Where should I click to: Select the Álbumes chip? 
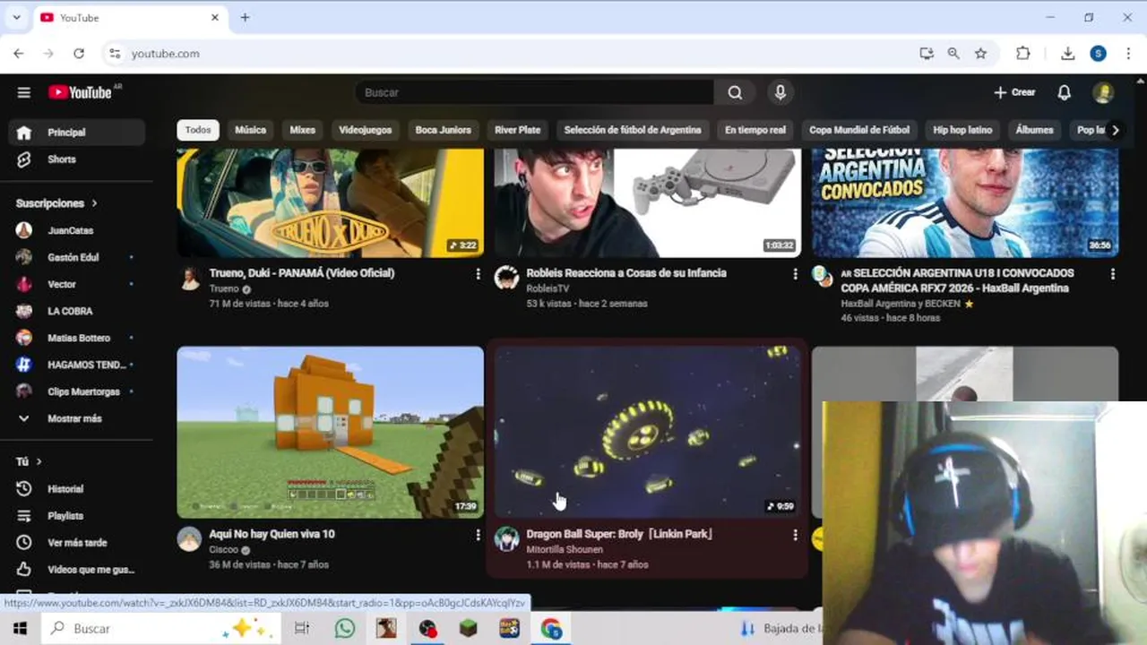pyautogui.click(x=1034, y=130)
